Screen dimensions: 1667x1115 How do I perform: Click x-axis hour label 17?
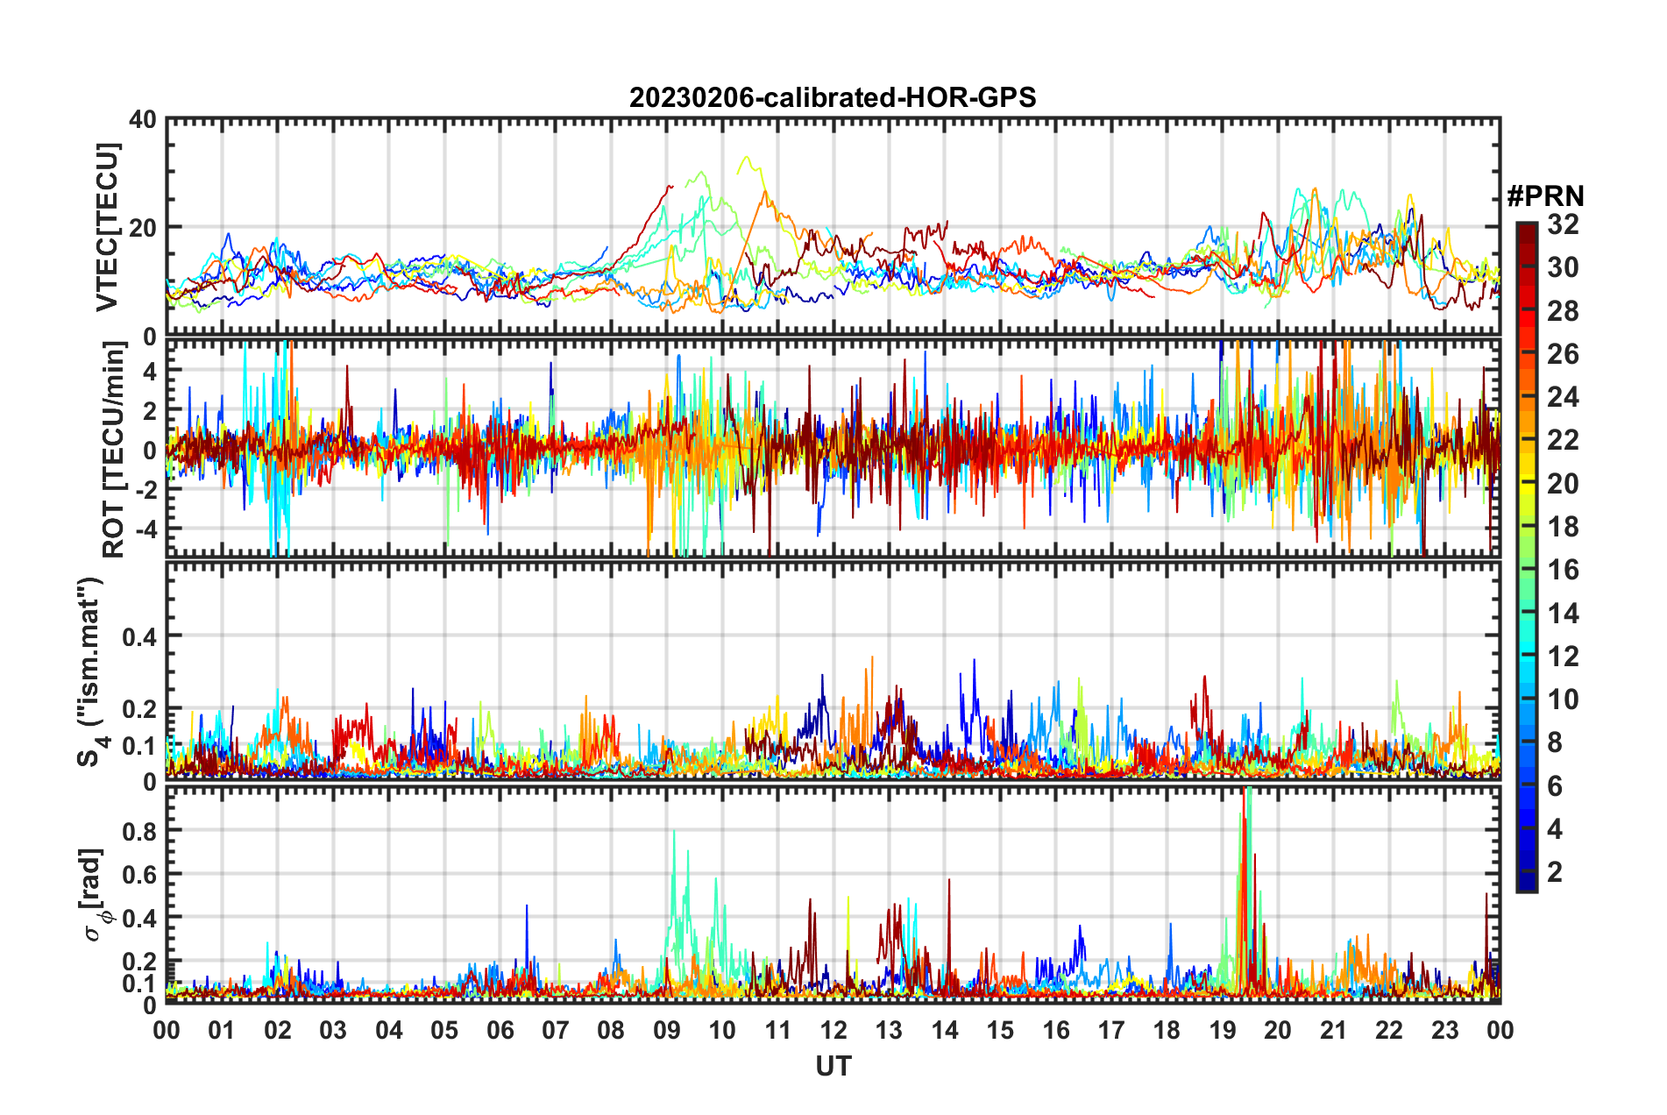(1111, 1030)
